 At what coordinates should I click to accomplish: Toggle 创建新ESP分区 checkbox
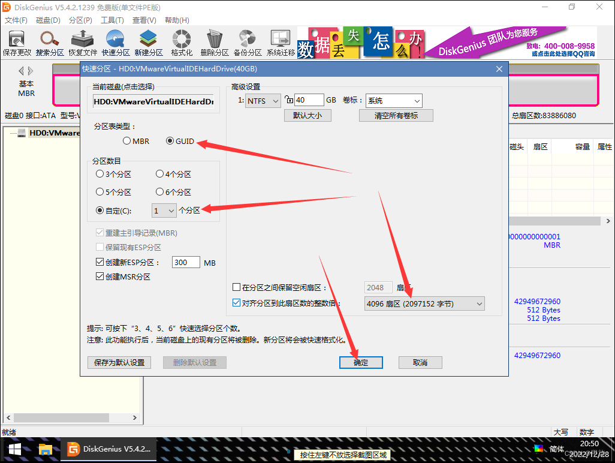tap(100, 261)
